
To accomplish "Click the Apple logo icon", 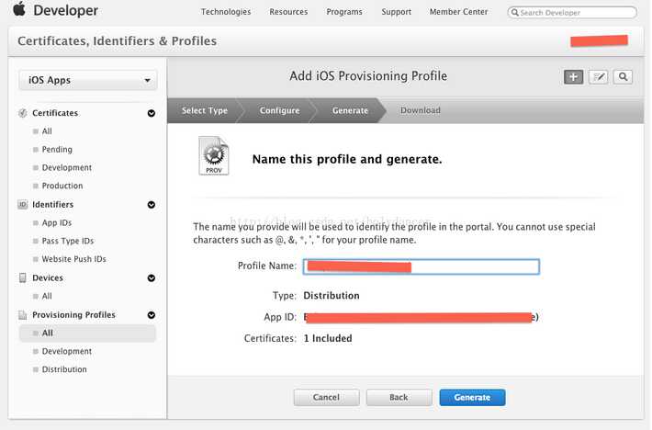I will [19, 9].
